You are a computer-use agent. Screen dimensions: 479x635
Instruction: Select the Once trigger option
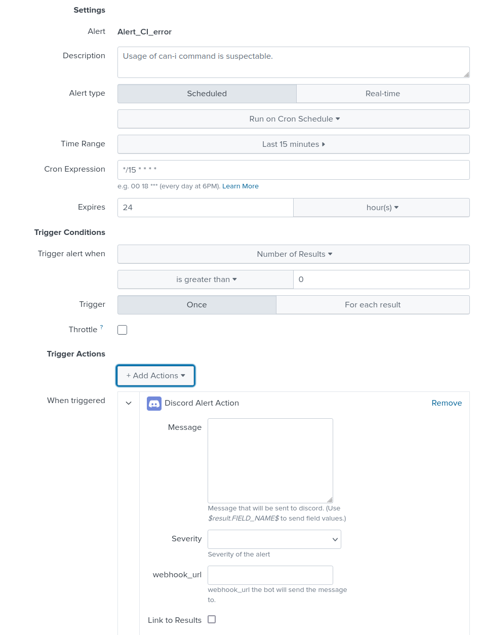pos(196,304)
